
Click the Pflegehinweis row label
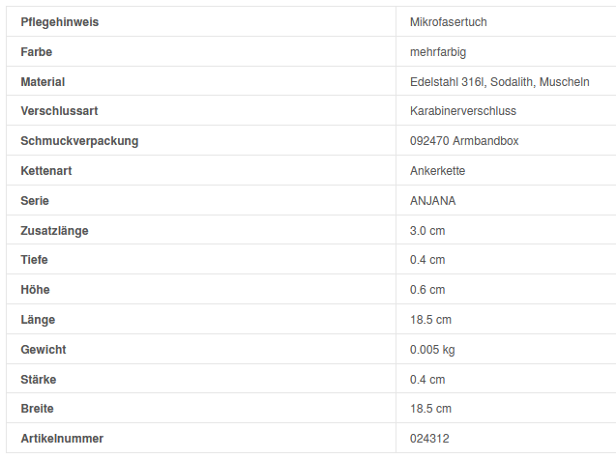59,21
